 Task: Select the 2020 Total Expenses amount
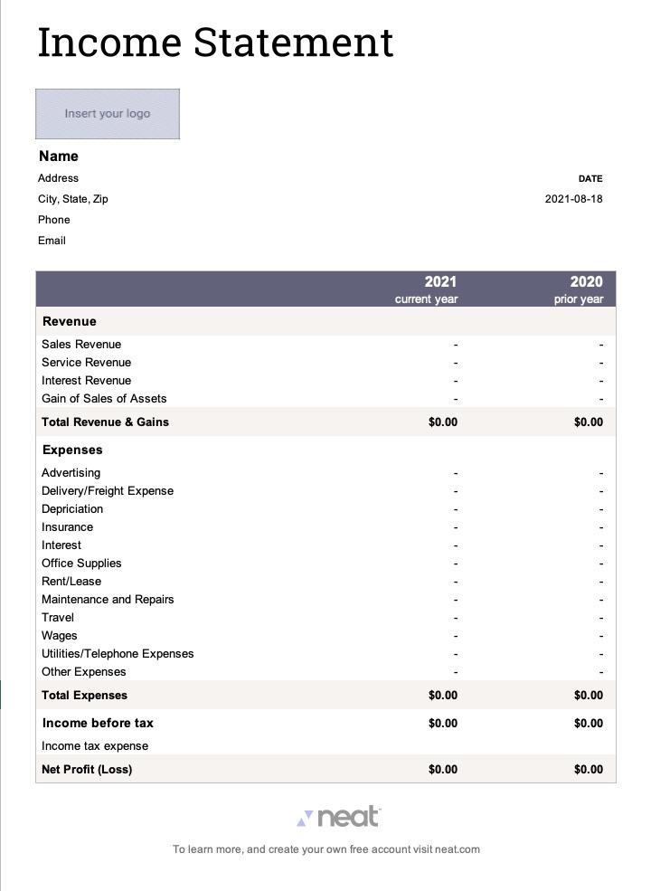pyautogui.click(x=588, y=696)
